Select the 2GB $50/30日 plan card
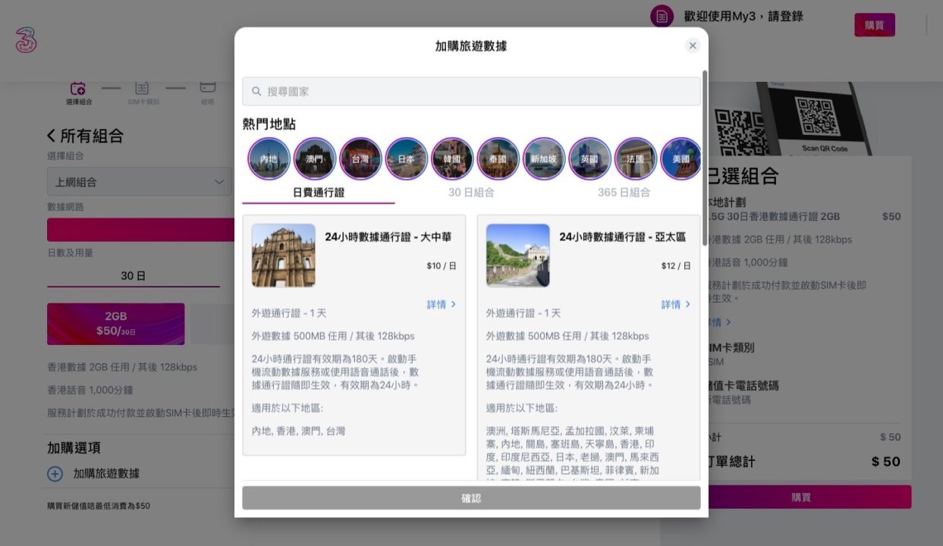Image resolution: width=943 pixels, height=546 pixels. coord(117,324)
